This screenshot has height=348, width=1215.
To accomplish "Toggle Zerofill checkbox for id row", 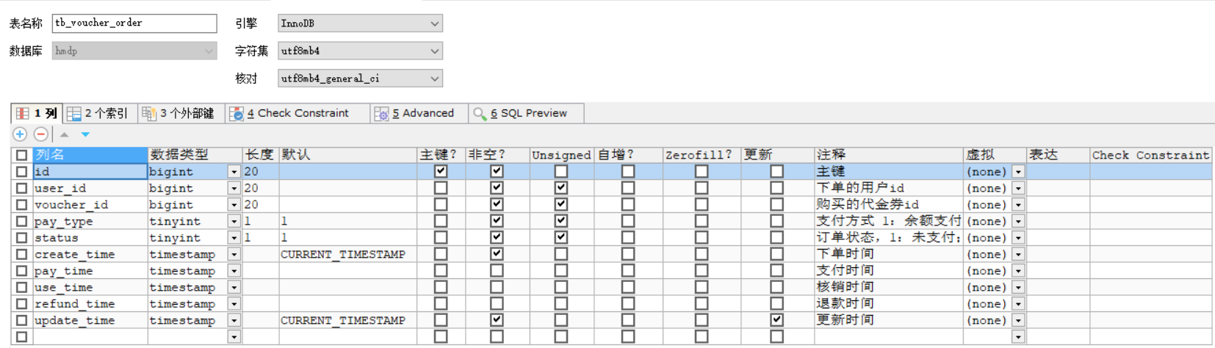I will 702,171.
